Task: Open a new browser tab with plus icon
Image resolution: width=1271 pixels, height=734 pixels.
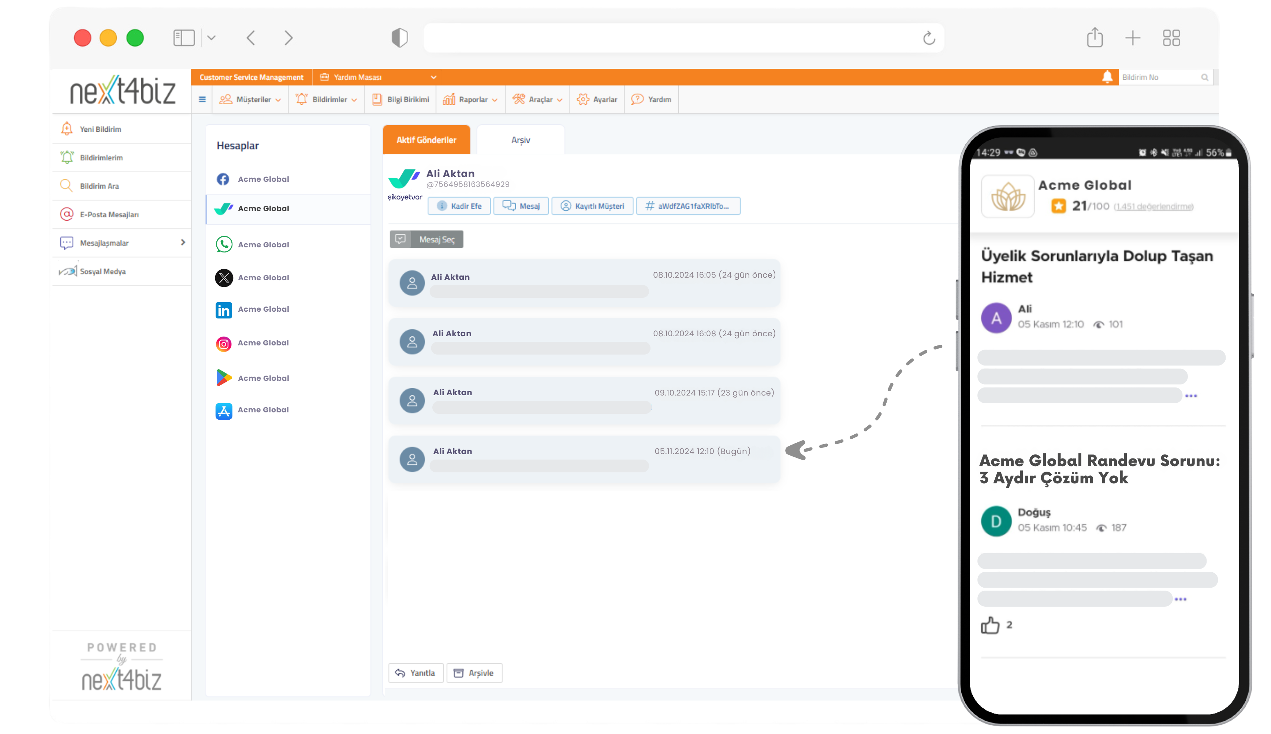Action: coord(1132,38)
